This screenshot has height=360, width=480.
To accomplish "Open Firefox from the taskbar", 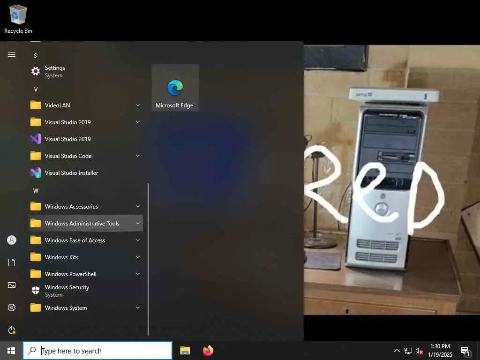I will (x=208, y=351).
